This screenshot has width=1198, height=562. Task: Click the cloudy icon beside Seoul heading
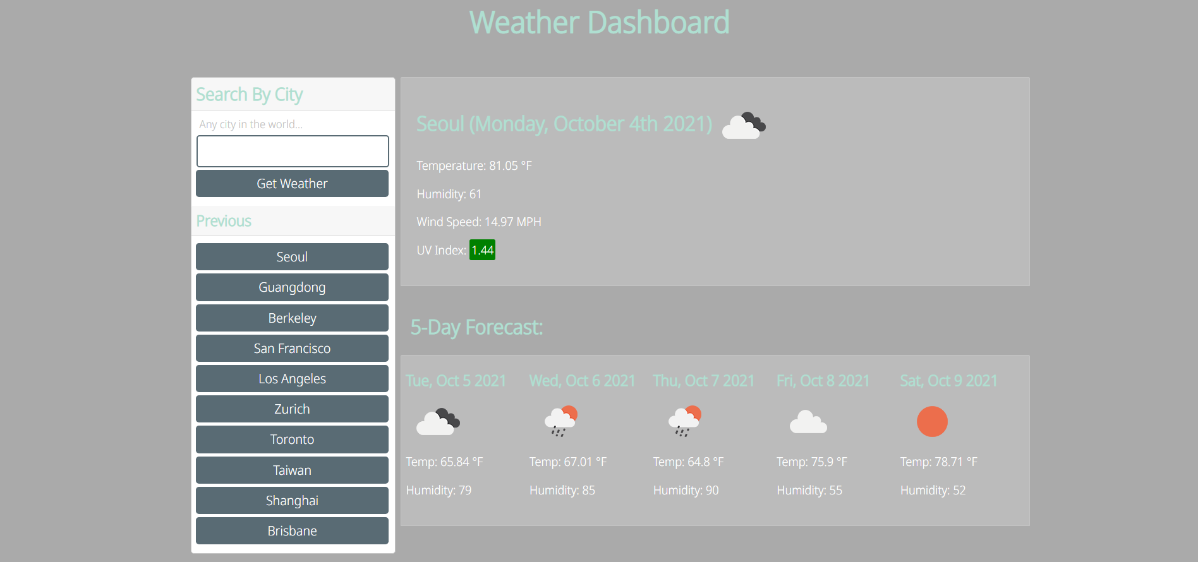pos(744,125)
